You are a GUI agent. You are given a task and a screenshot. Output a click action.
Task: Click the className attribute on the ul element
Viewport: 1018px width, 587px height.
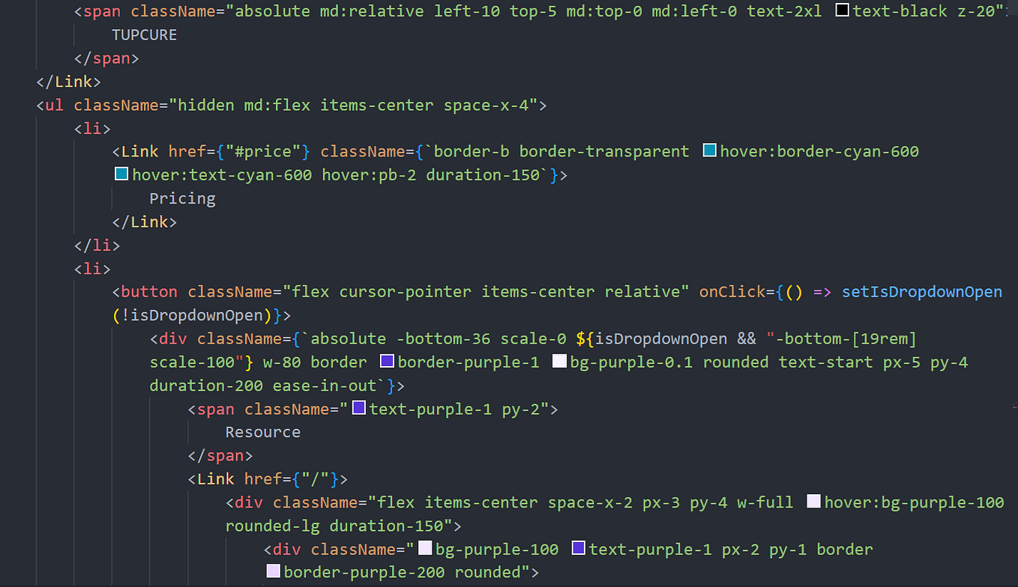117,105
